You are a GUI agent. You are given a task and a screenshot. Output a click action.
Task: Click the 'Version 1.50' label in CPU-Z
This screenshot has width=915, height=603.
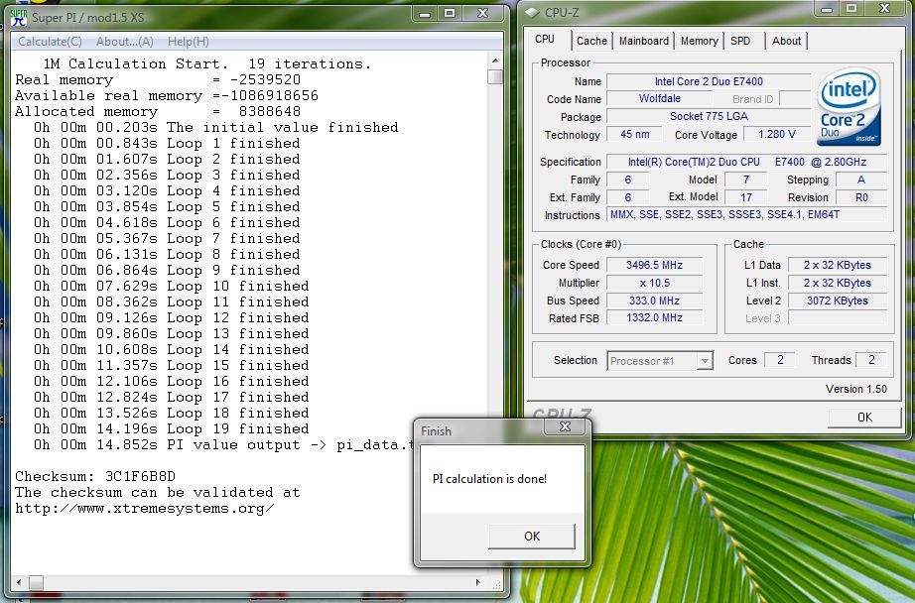(856, 389)
